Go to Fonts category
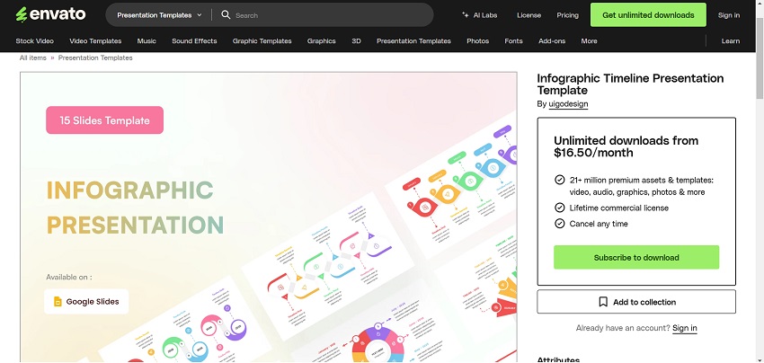The image size is (764, 363). tap(513, 41)
